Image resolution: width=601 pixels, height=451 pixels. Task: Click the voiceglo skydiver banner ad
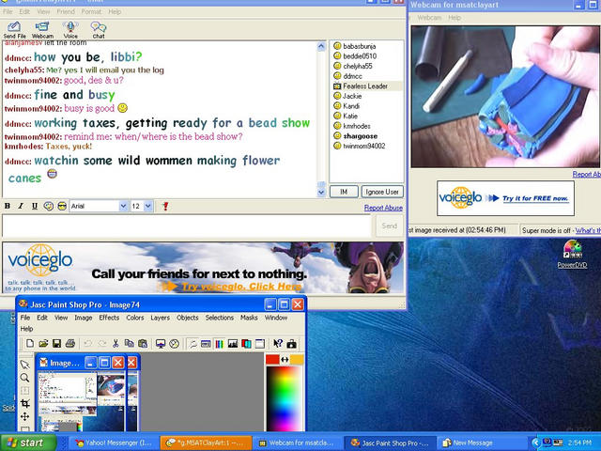(x=203, y=268)
